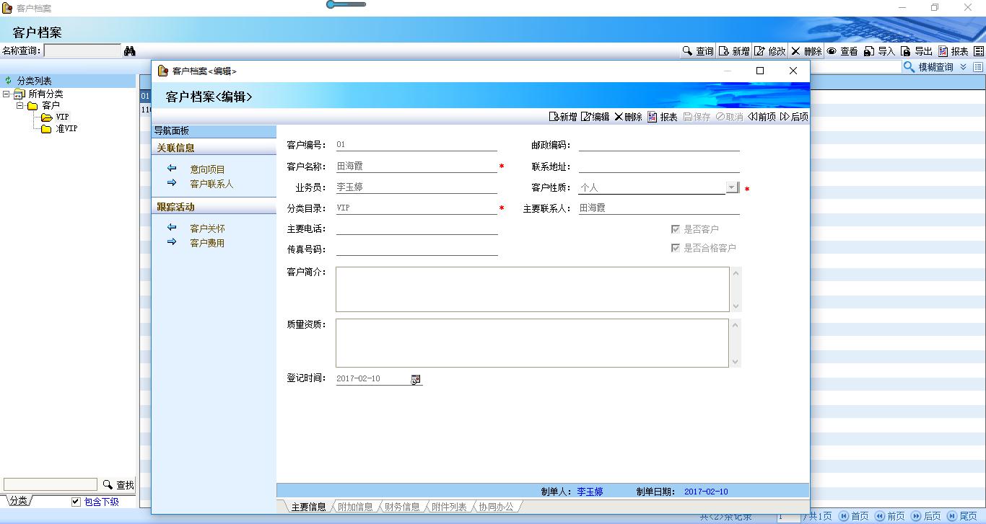
Task: Click the binoculars search icon
Action: (130, 51)
